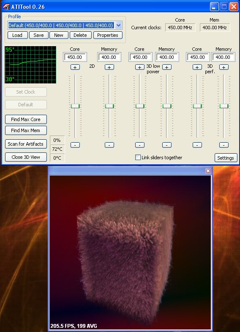Screen dimensions: 240x332
Task: Click the 3D perf. Memory slider thumb
Action: (224, 106)
